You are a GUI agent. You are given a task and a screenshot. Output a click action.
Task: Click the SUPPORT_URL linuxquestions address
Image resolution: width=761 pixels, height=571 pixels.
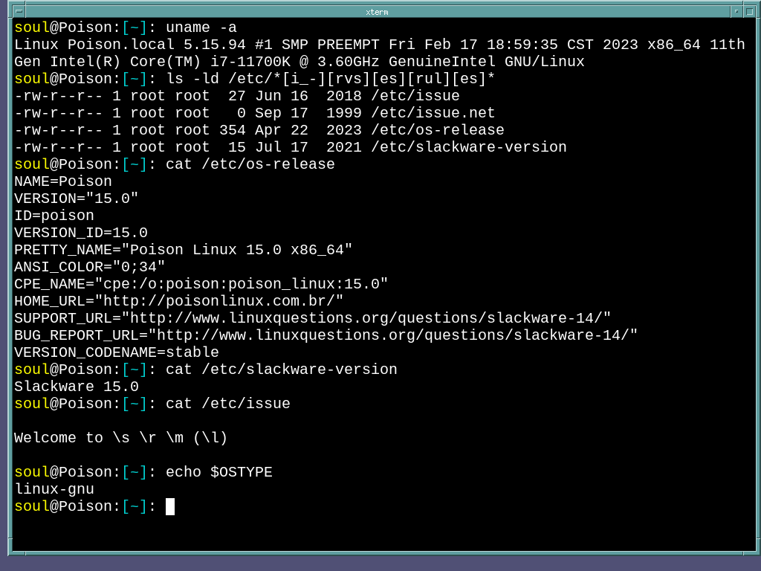366,318
